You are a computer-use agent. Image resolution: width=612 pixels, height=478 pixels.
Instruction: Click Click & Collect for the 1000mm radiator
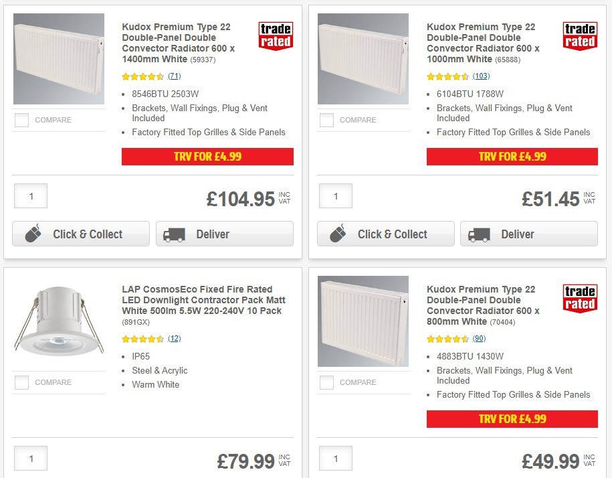click(x=385, y=234)
